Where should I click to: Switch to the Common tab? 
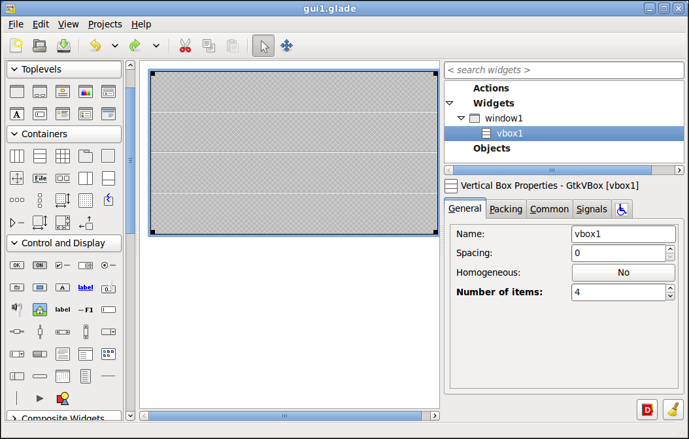tap(549, 209)
